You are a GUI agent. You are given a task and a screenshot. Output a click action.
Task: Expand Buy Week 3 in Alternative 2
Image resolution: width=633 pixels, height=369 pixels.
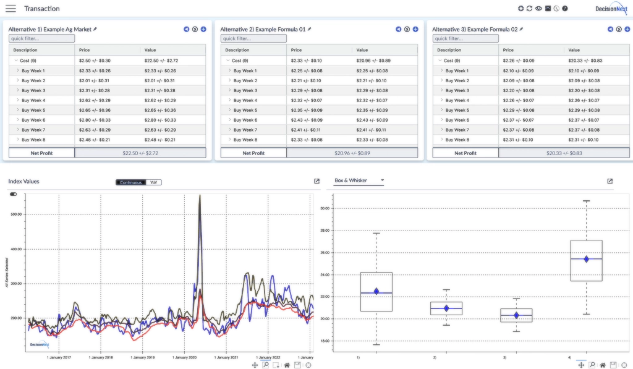[229, 90]
